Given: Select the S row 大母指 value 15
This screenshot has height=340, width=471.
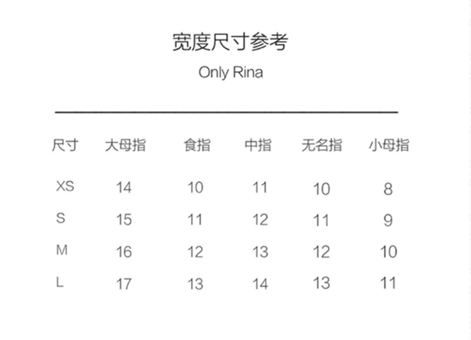Looking at the screenshot, I should coord(124,220).
